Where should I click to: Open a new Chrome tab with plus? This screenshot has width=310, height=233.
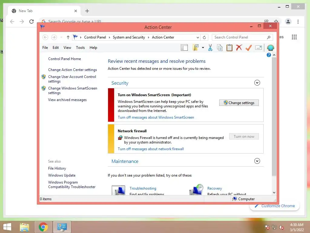coord(87,11)
